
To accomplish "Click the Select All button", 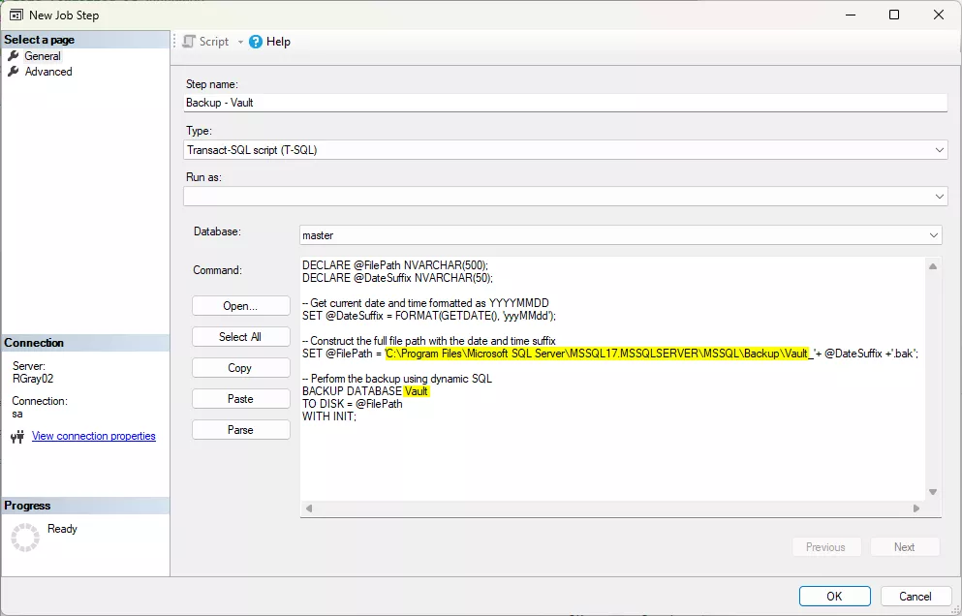I will tap(240, 337).
